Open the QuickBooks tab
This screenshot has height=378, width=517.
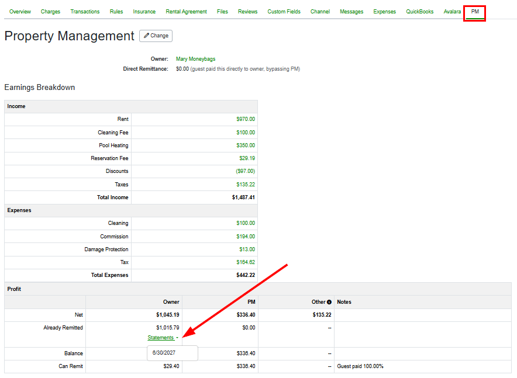click(420, 12)
